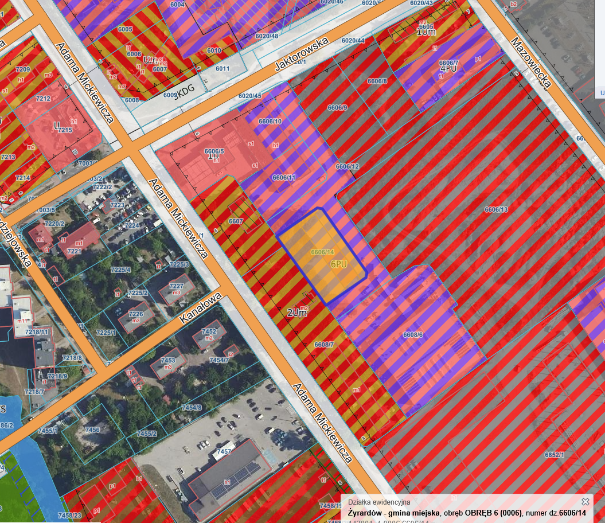Select building parcel 7457 with solar roof
The width and height of the screenshot is (605, 523).
pos(224,452)
